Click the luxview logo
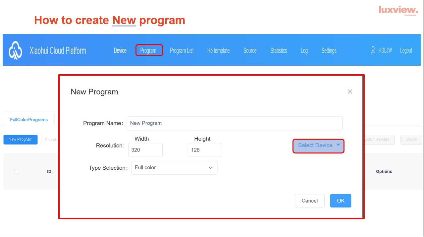Viewport: 424px width, 237px height. click(x=398, y=10)
